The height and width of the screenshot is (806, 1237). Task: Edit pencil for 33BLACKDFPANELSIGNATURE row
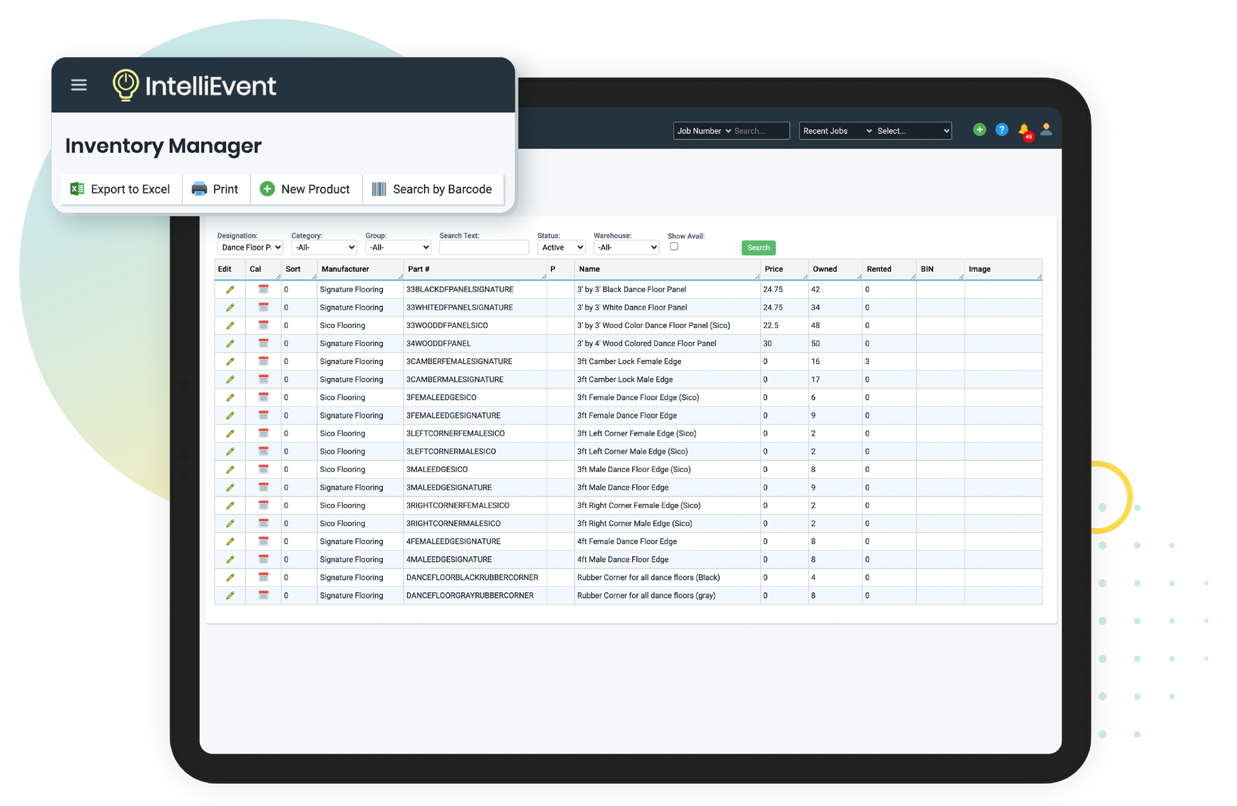(230, 289)
